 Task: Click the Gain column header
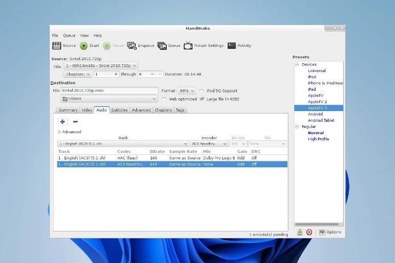(242, 151)
